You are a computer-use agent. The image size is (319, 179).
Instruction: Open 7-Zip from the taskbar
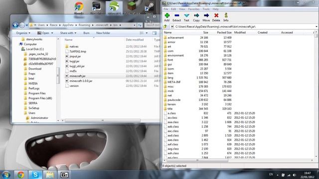pyautogui.click(x=64, y=175)
